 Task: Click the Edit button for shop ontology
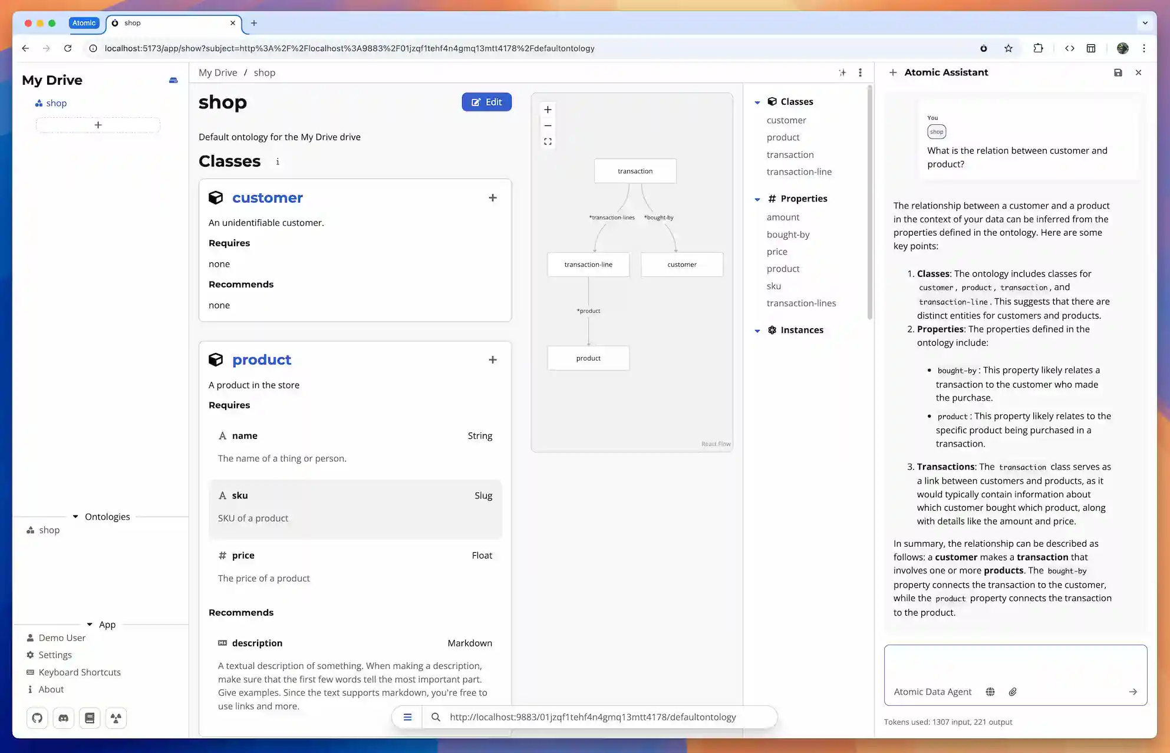[x=486, y=101]
